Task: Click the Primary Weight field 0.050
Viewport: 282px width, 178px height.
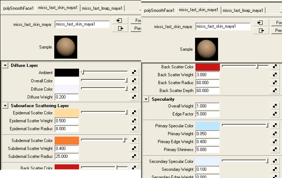Action: (208, 134)
